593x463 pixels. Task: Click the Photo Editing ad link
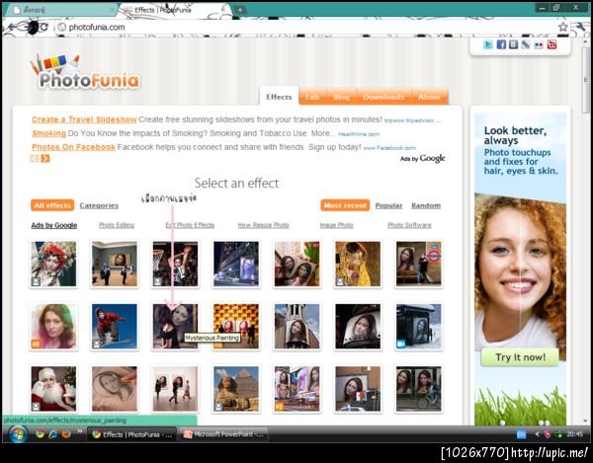click(x=117, y=225)
